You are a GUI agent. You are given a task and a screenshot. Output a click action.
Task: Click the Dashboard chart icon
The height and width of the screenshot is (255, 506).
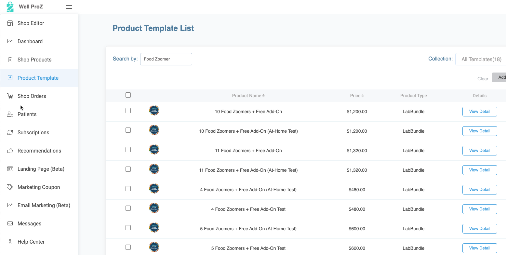point(10,41)
